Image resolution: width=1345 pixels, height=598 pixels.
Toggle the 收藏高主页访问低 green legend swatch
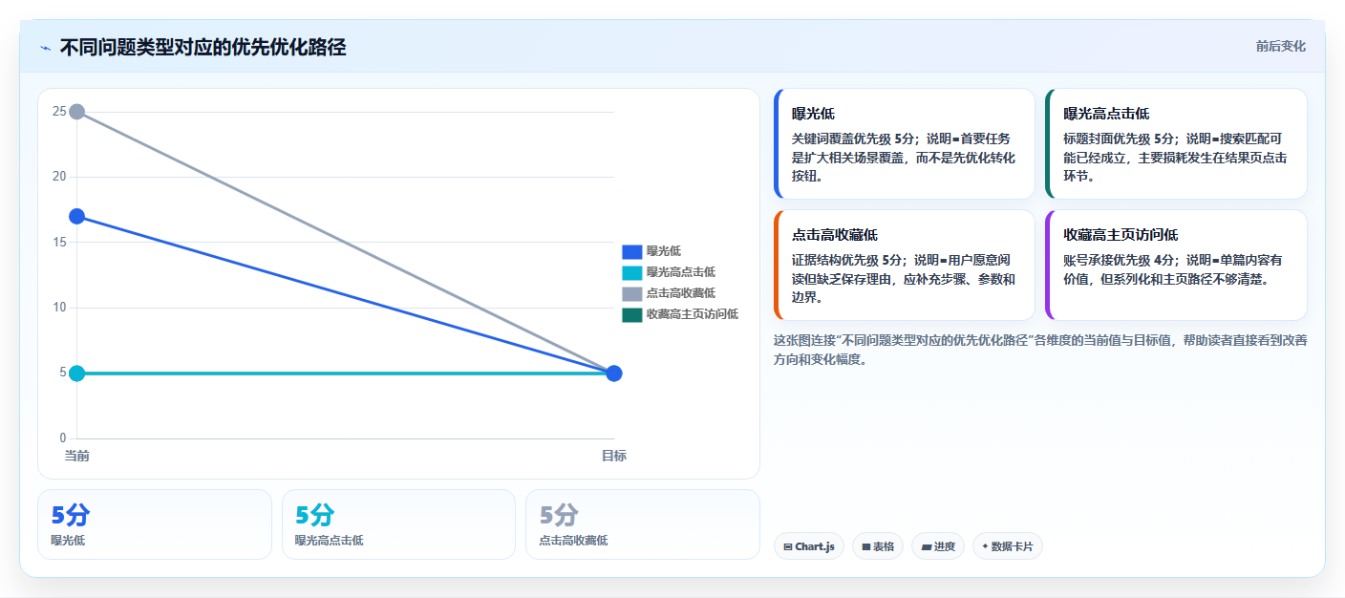(631, 314)
